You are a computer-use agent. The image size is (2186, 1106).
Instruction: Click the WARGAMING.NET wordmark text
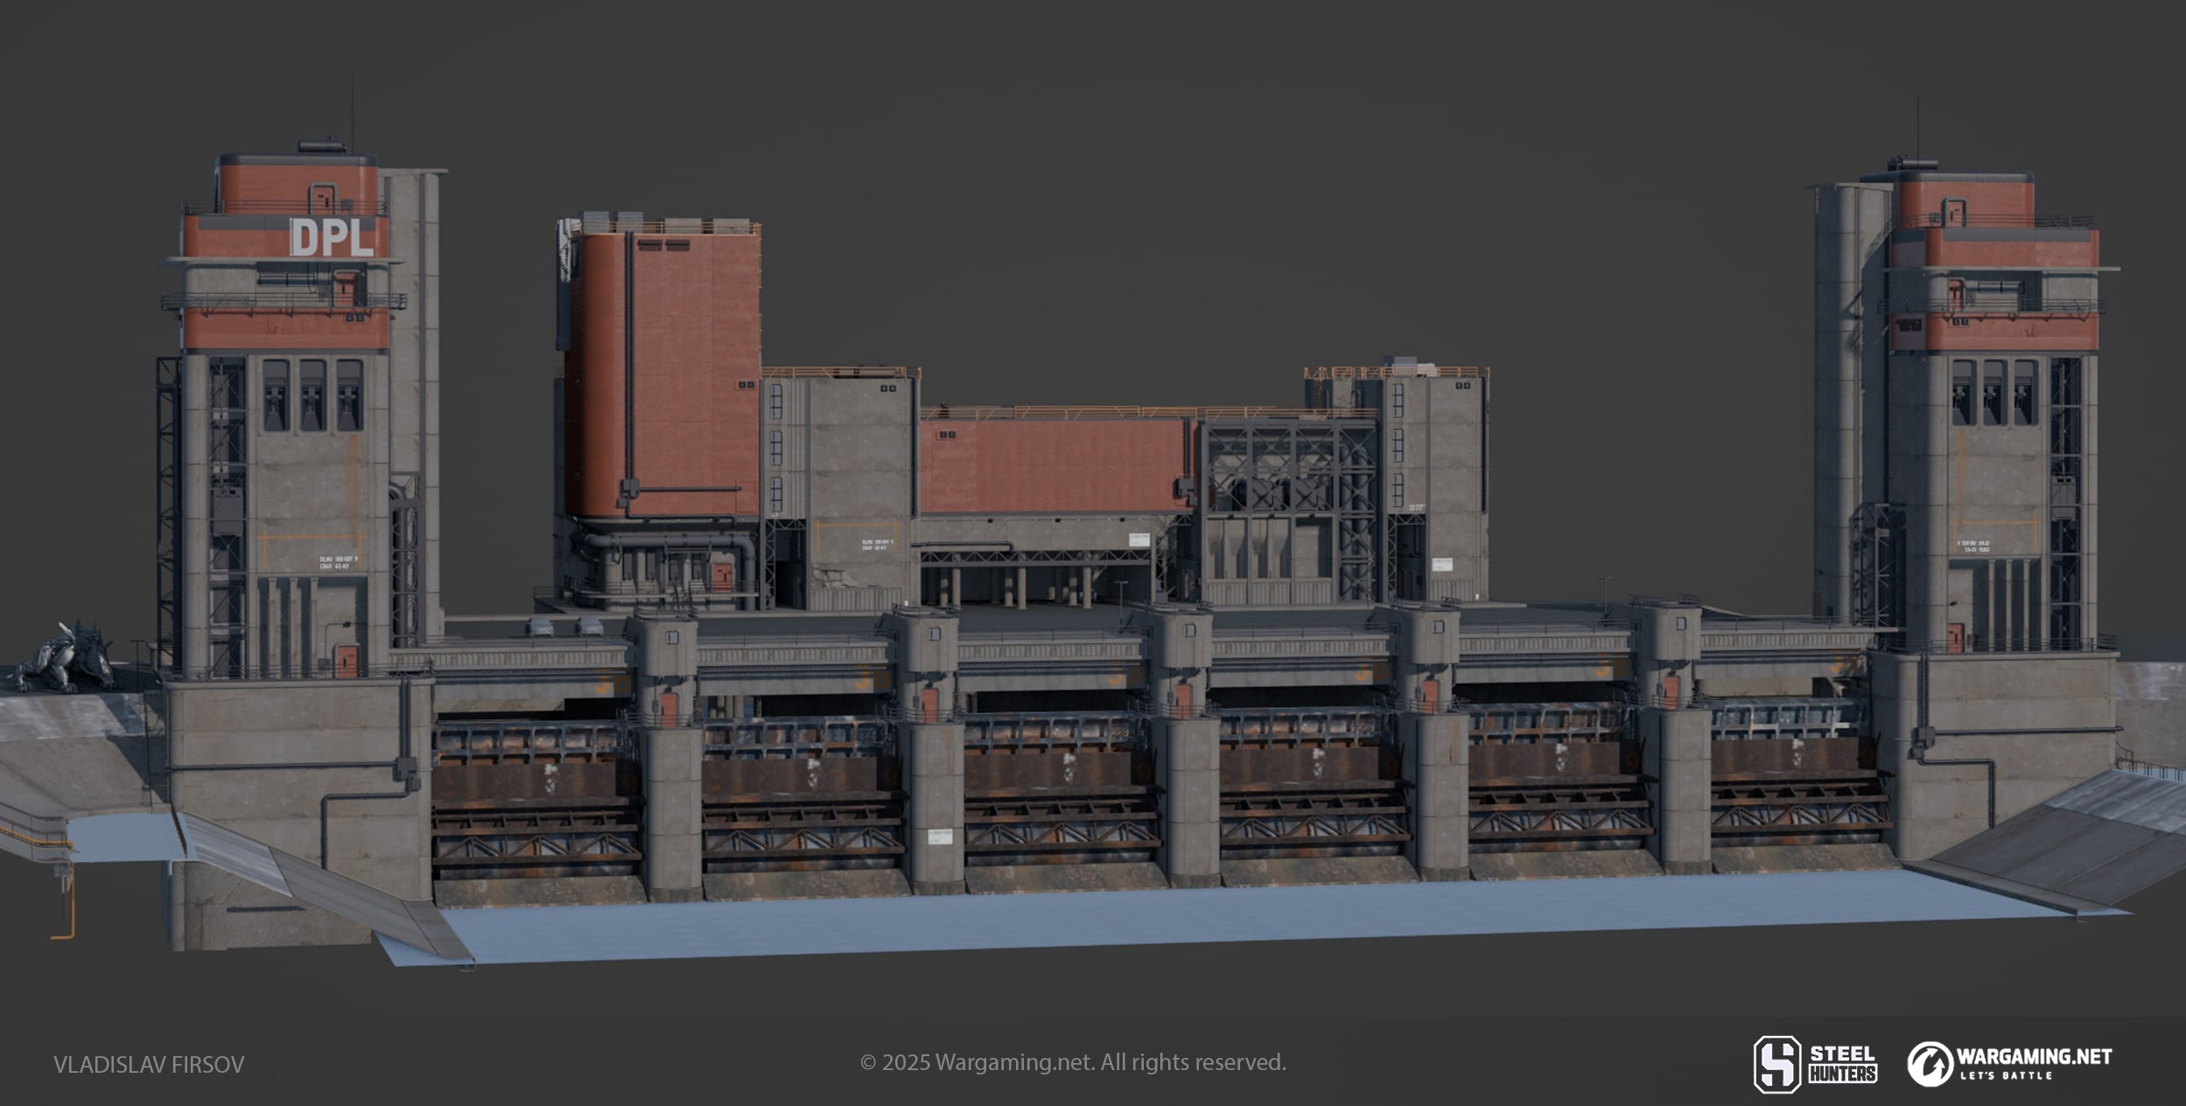click(2034, 1057)
